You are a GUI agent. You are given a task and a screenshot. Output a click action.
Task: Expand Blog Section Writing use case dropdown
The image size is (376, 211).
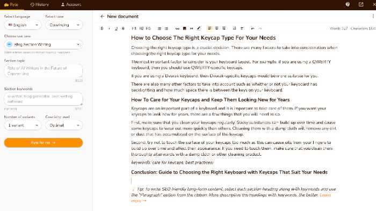click(44, 45)
